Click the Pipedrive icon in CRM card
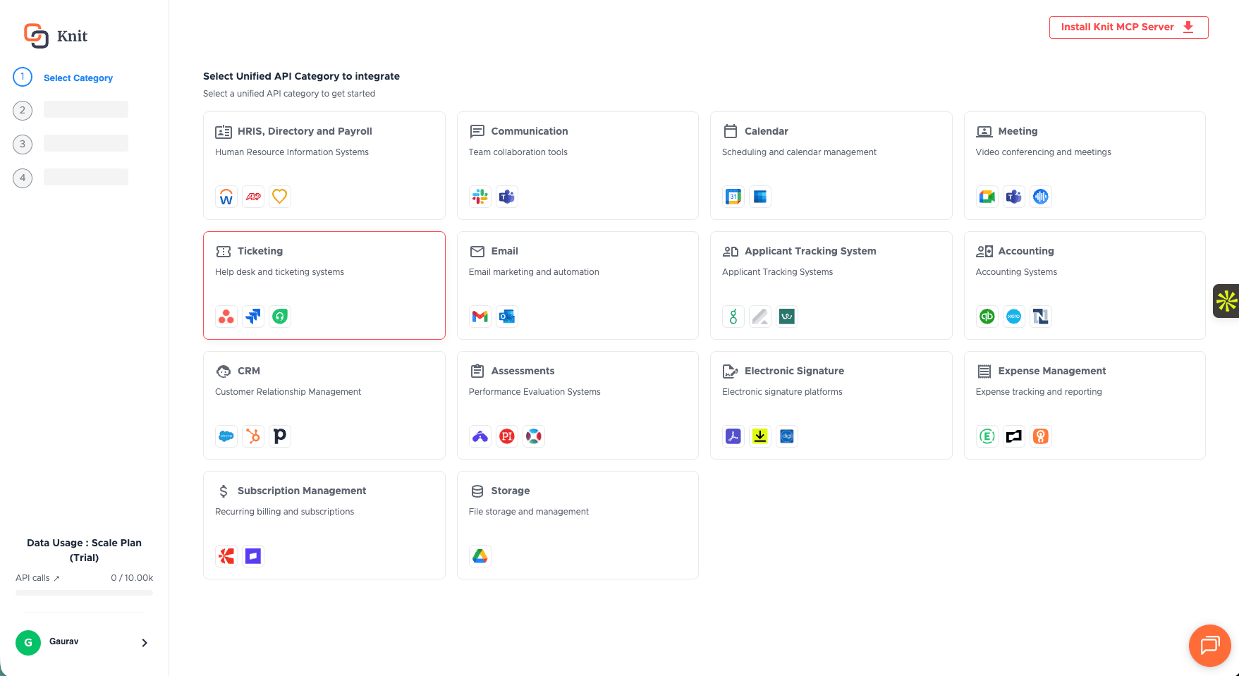The image size is (1239, 676). click(x=280, y=436)
